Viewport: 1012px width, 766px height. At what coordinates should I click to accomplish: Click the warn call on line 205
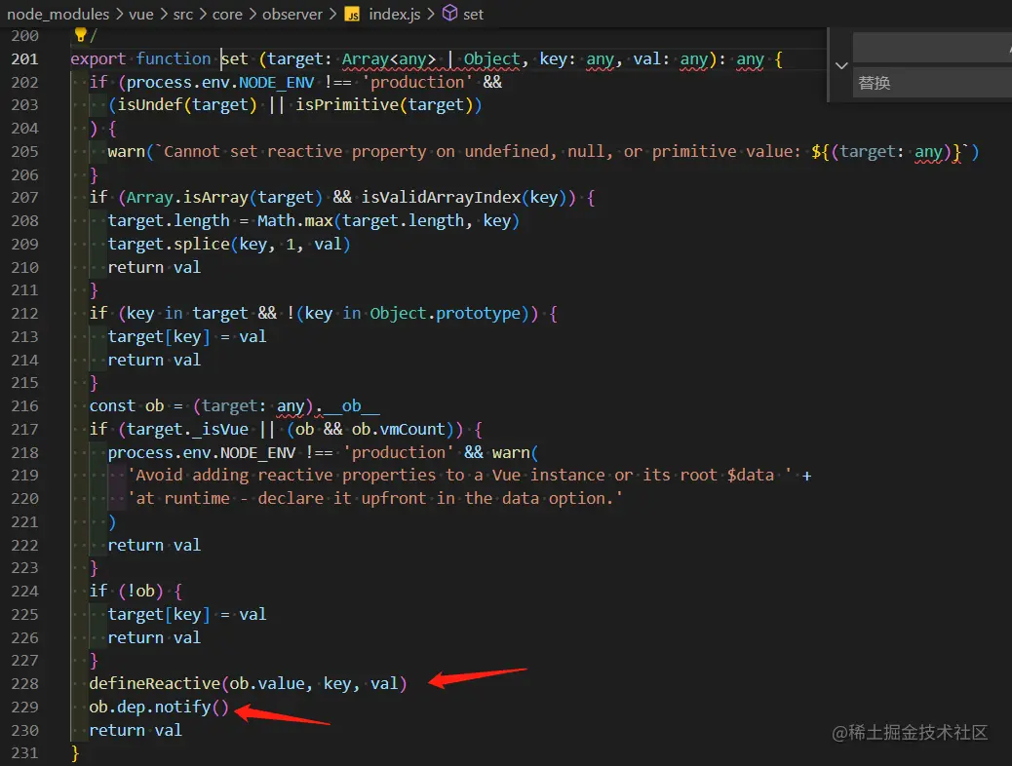pos(126,152)
